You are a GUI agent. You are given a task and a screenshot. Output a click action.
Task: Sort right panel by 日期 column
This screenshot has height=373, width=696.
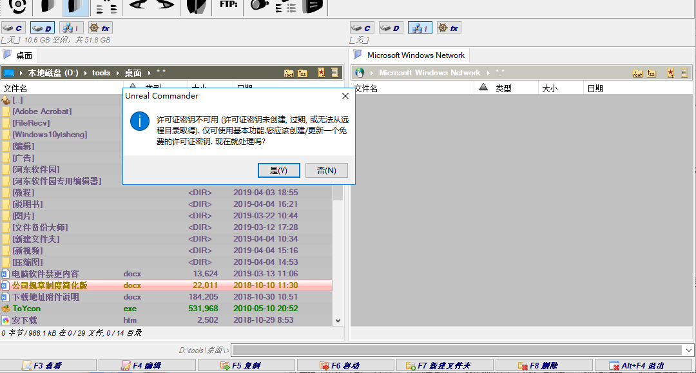pos(638,88)
